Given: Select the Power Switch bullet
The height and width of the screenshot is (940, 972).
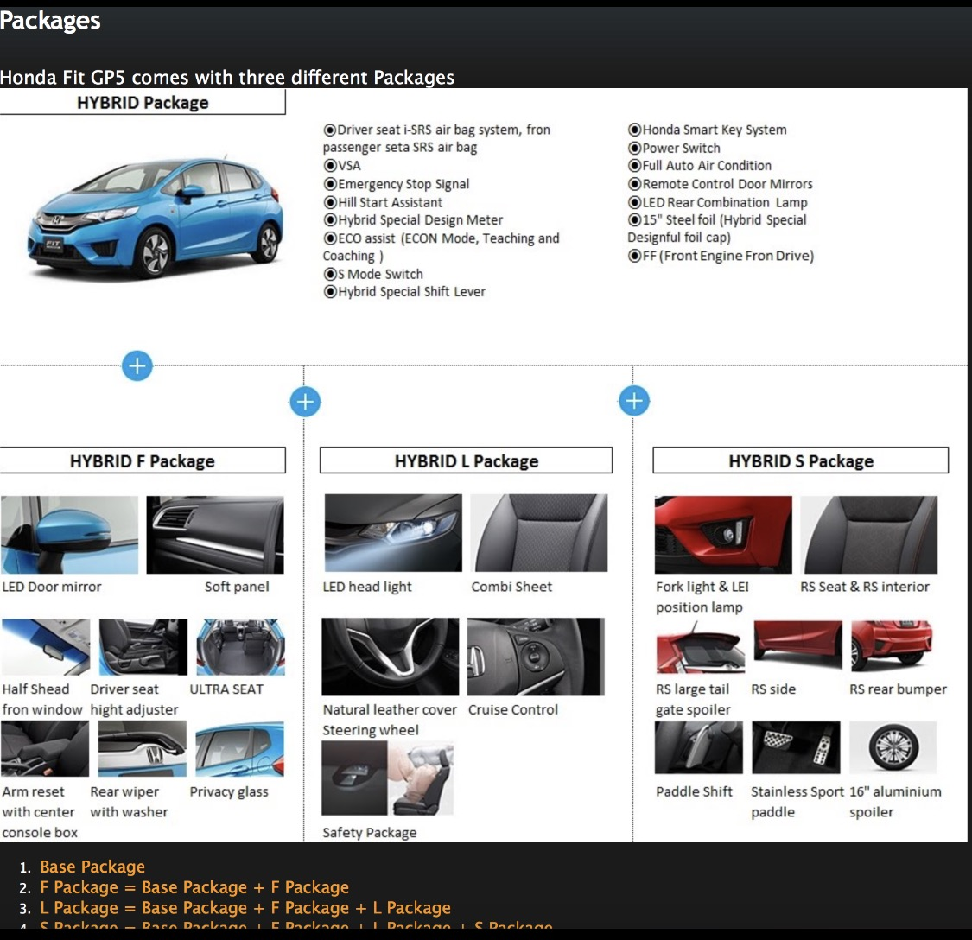Looking at the screenshot, I should 674,149.
